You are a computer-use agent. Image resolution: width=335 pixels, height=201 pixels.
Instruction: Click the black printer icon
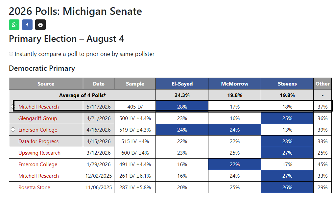point(40,25)
